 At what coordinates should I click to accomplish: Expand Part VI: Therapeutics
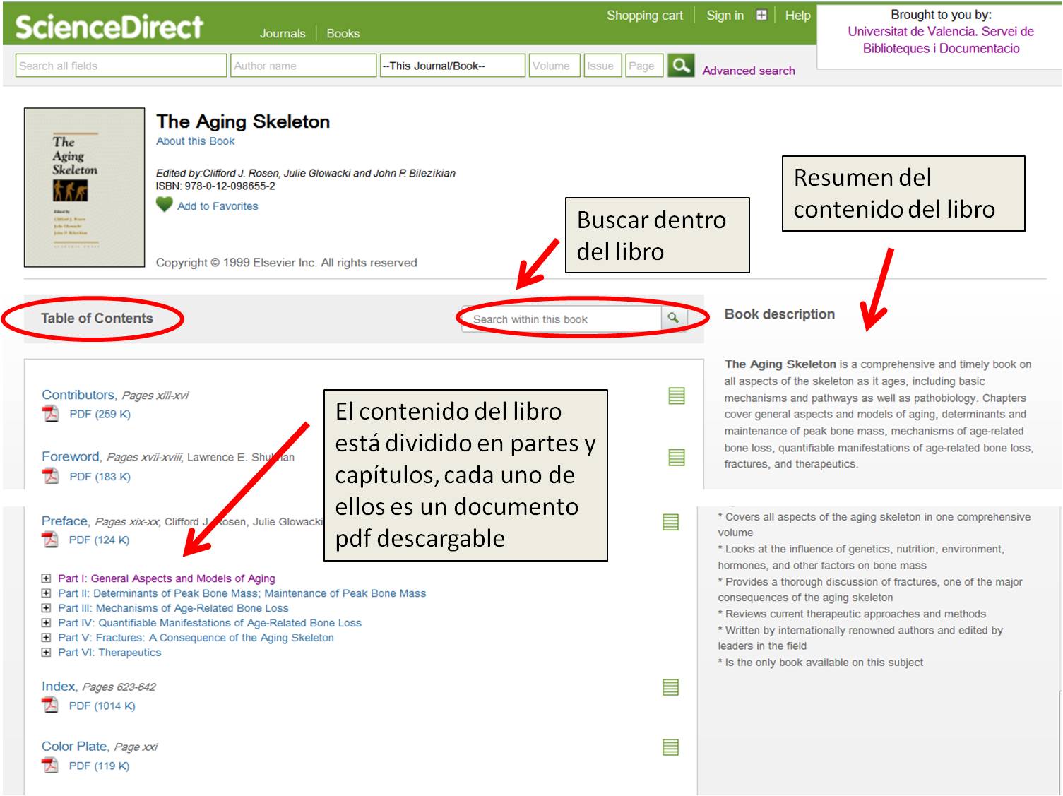[47, 653]
